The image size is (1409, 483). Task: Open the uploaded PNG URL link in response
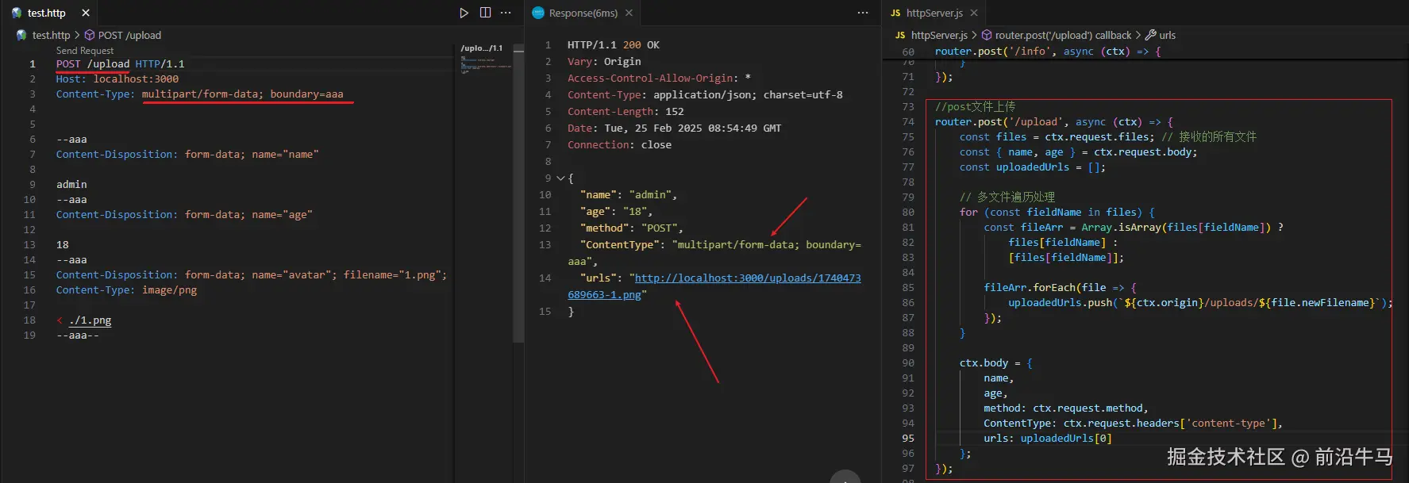714,286
